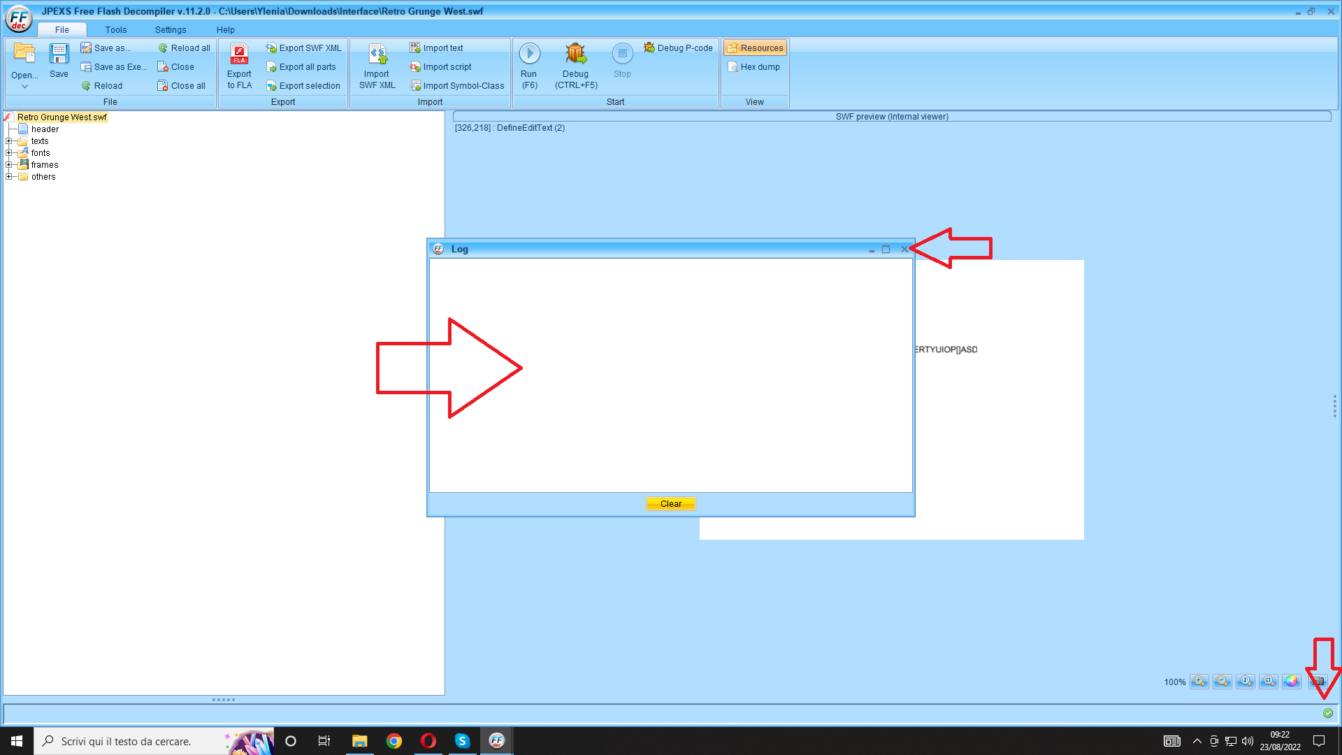
Task: Select the fonts tree label
Action: [41, 153]
